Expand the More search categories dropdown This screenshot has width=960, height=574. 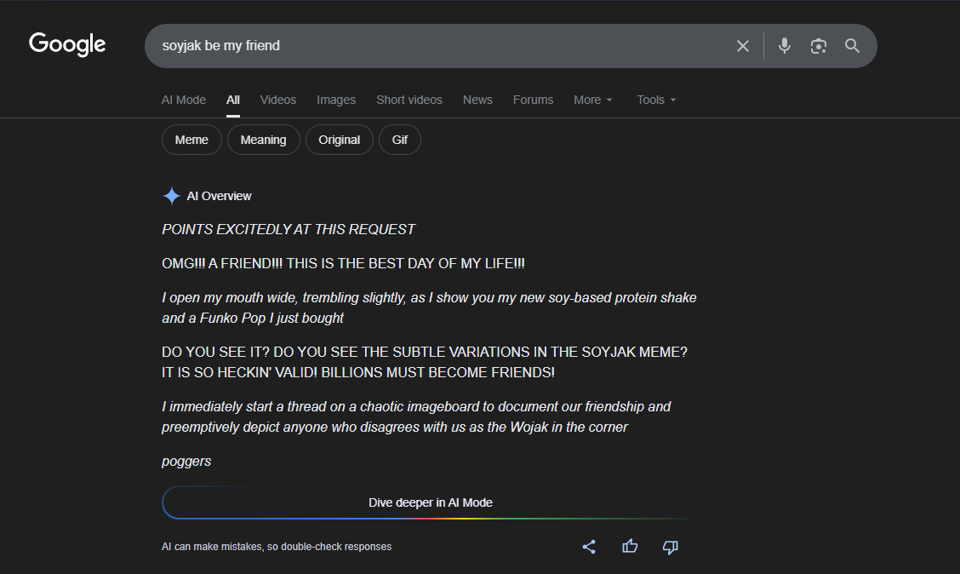(592, 100)
